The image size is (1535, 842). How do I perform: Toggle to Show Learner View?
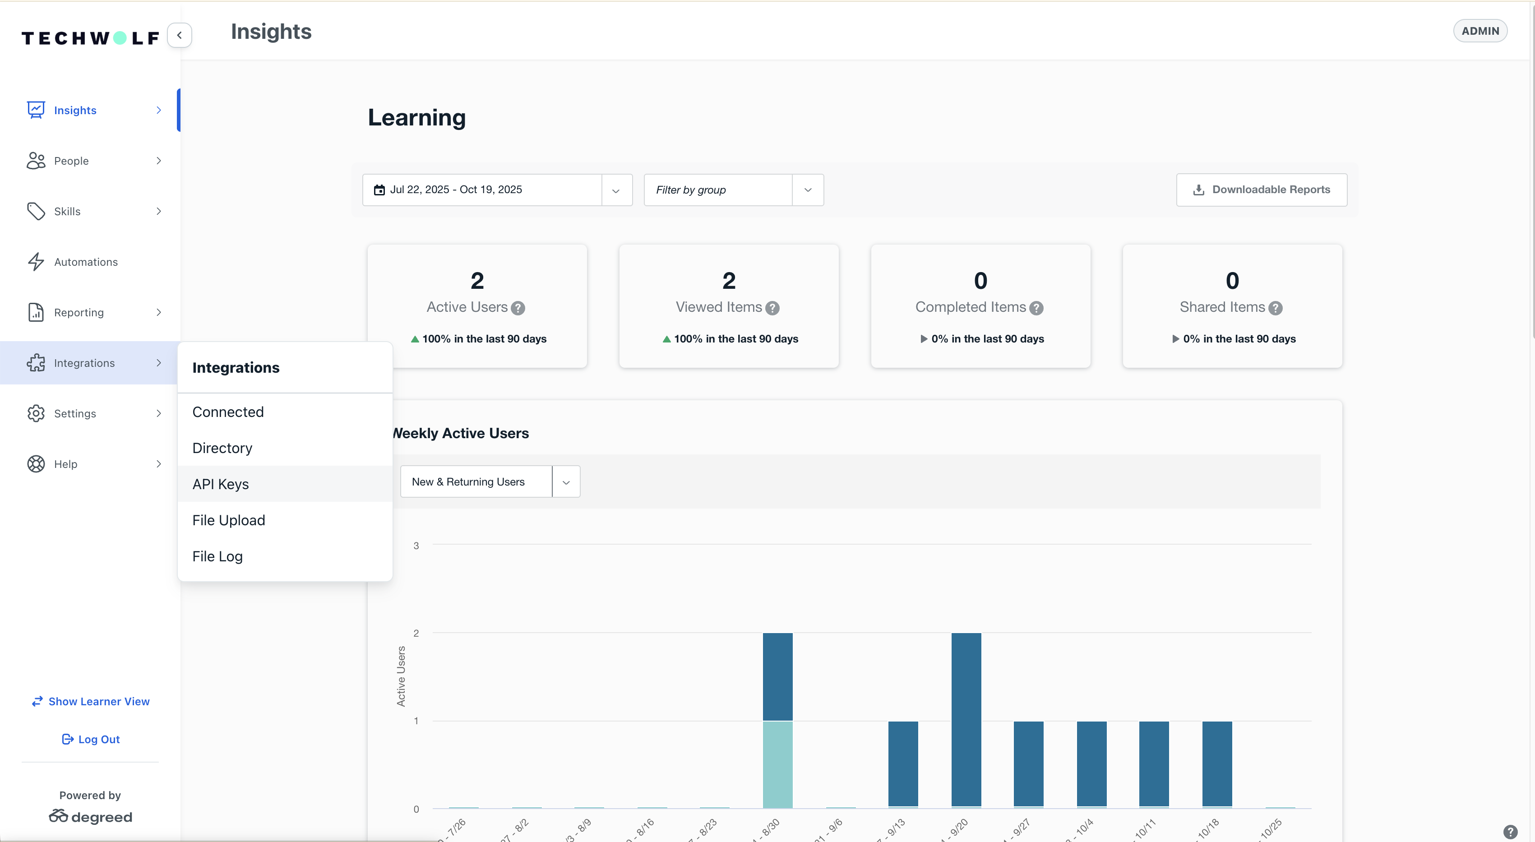tap(91, 701)
